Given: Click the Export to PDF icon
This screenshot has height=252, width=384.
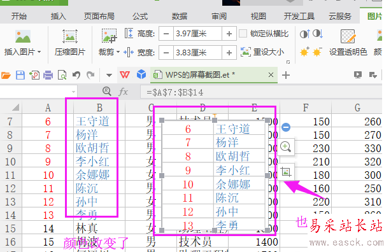Looking at the screenshot, I should [x=34, y=75].
